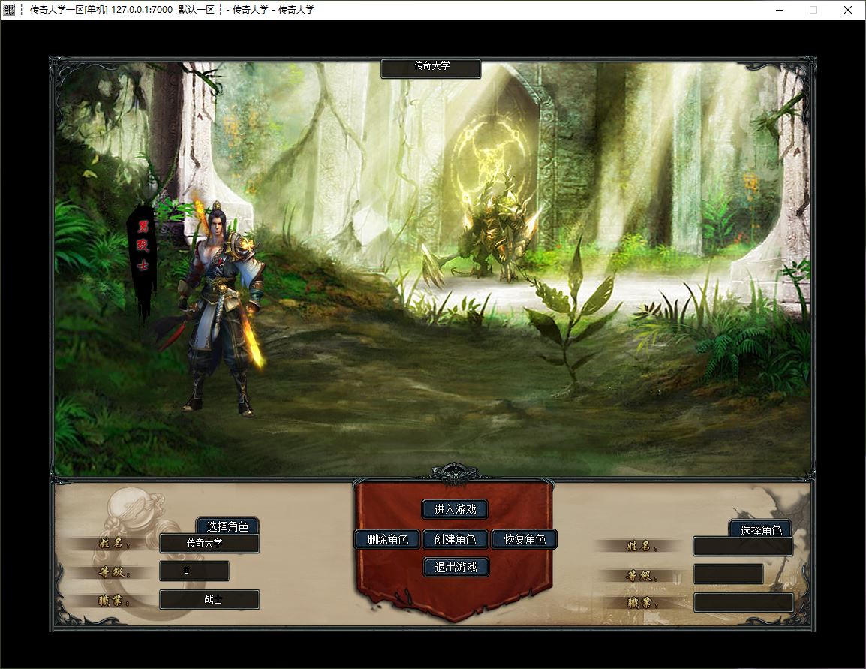Image resolution: width=866 pixels, height=669 pixels.
Task: Click the 传奇大学 server title plate at top
Action: [x=431, y=68]
